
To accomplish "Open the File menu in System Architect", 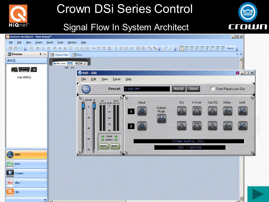I will point(11,42).
